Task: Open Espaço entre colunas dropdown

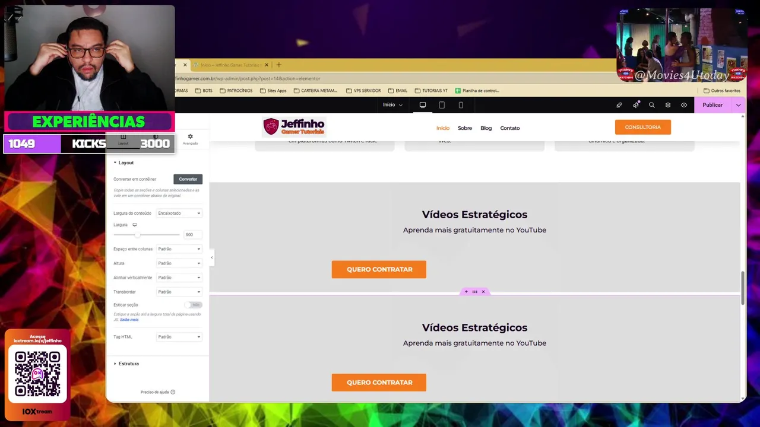Action: coord(179,249)
